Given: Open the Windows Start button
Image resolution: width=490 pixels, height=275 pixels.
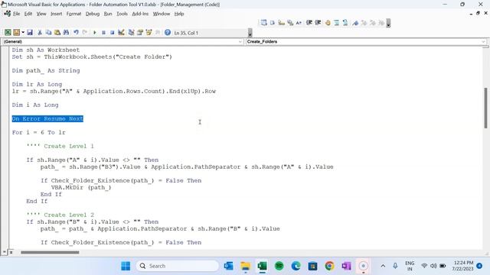Looking at the screenshot, I should (126, 266).
